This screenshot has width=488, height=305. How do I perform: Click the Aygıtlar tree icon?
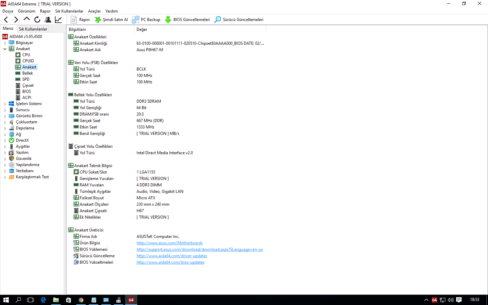pyautogui.click(x=12, y=146)
